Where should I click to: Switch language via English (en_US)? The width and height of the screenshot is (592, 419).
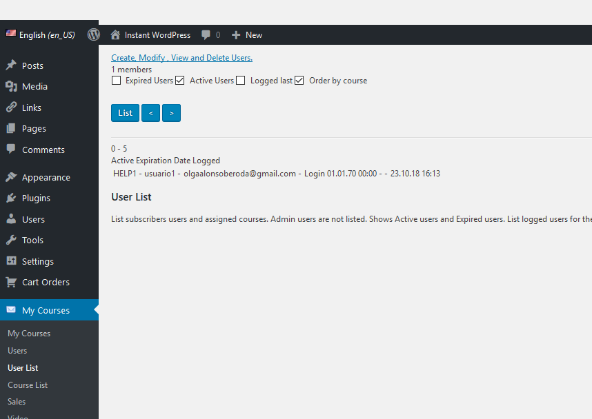47,35
